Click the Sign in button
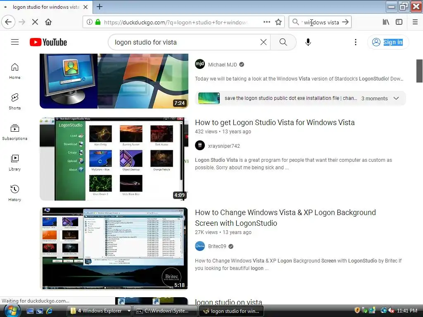 (x=388, y=42)
